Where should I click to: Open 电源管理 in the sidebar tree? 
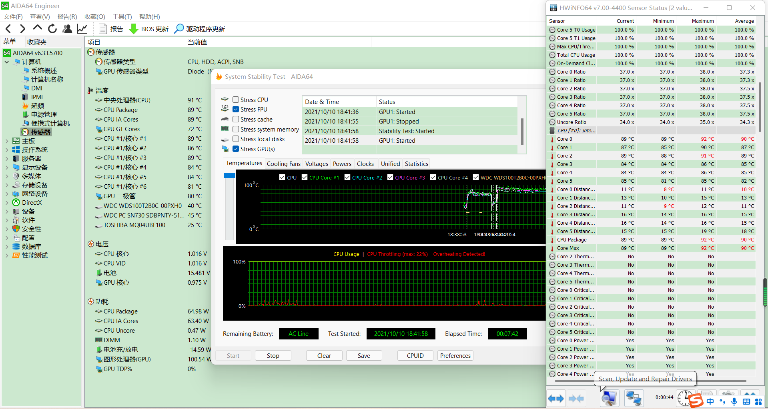pyautogui.click(x=44, y=114)
